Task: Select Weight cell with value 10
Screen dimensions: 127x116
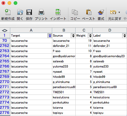Action: point(84,51)
